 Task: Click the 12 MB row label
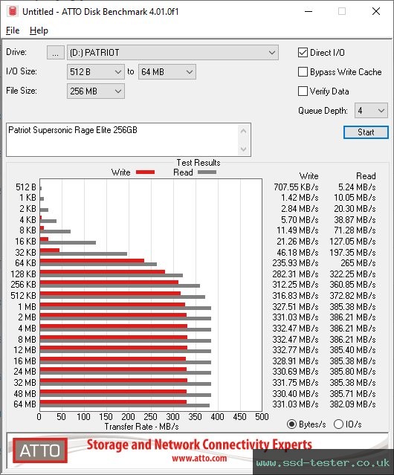tap(25, 350)
